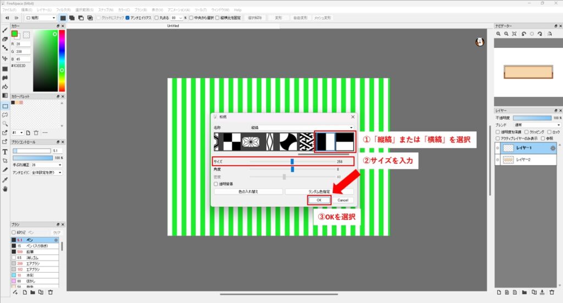This screenshot has width=563, height=303.
Task: Click the trash icon in color palette
Action: pos(36,133)
